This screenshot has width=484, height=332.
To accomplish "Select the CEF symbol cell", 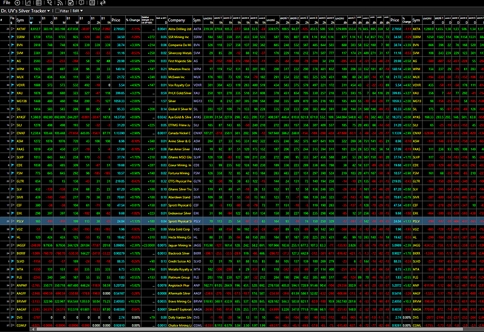I will [22, 205].
